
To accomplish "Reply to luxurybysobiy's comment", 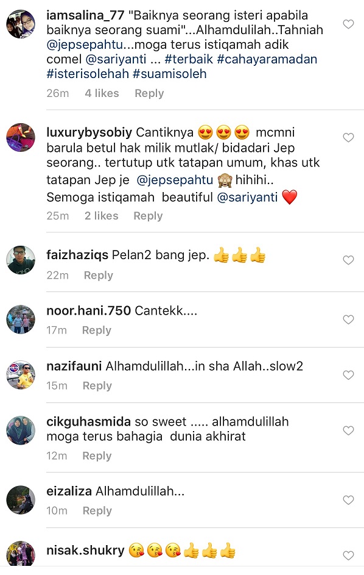I will tap(148, 216).
